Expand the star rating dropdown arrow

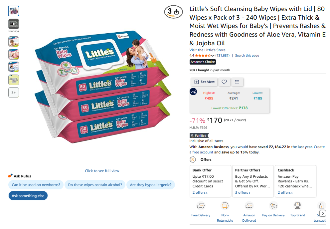pos(213,56)
